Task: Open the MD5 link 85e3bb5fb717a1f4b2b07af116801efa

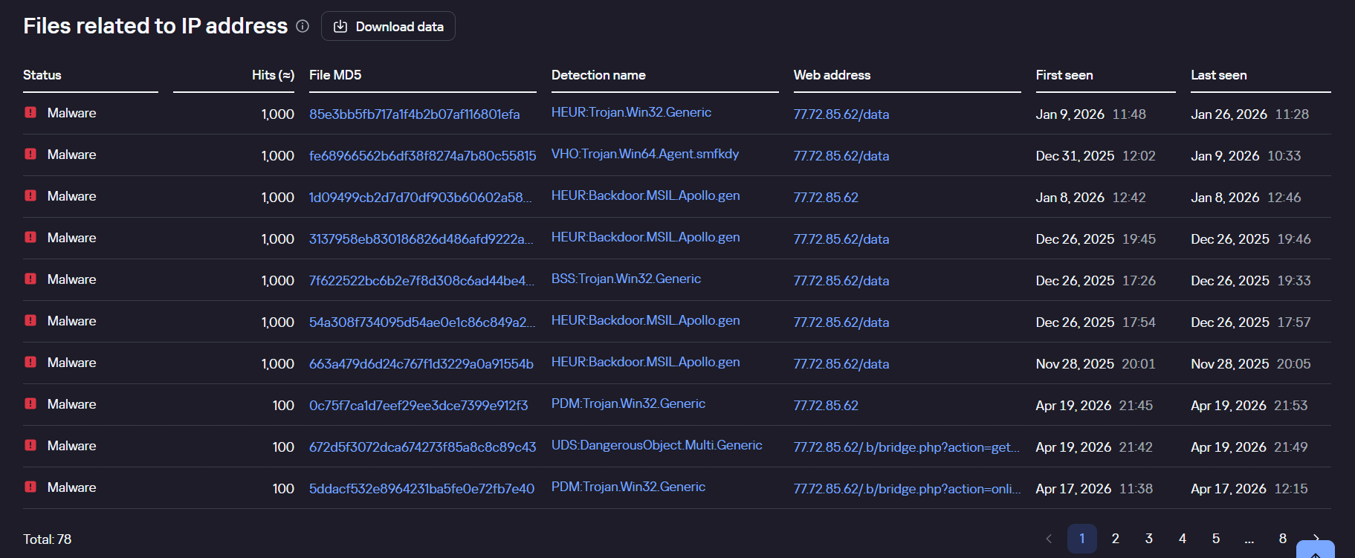Action: [x=415, y=114]
